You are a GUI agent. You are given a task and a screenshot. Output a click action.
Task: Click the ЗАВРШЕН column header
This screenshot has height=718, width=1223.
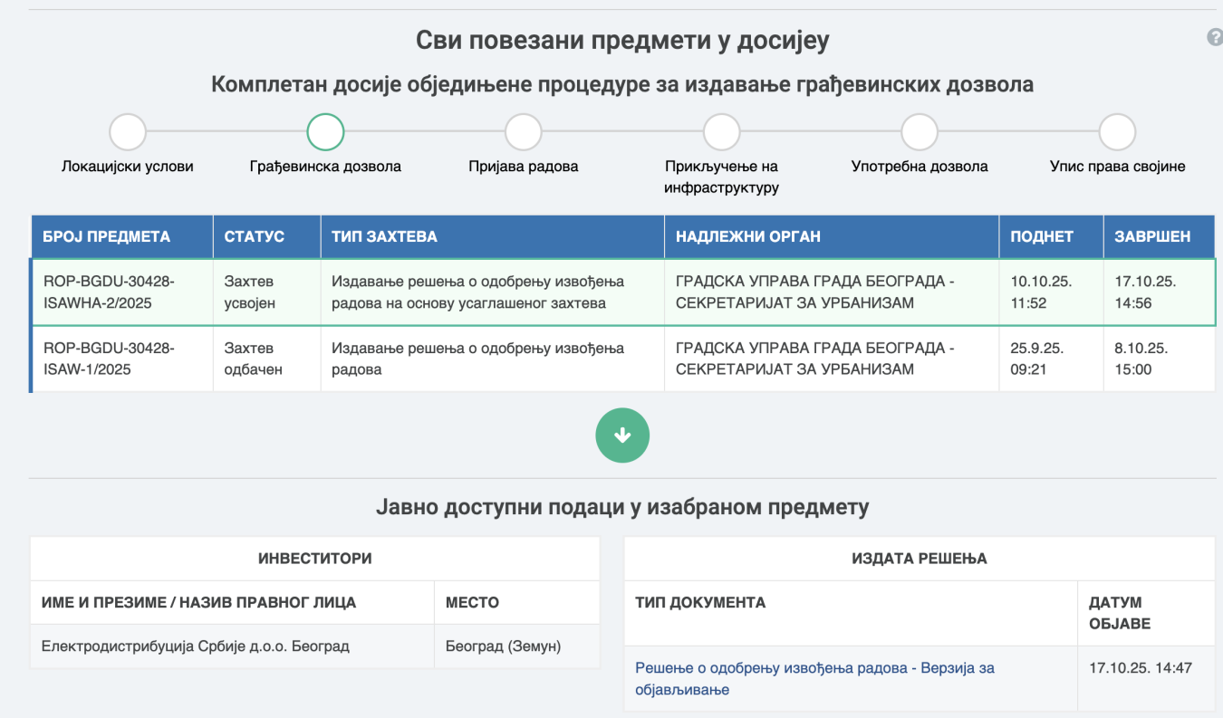click(1152, 236)
